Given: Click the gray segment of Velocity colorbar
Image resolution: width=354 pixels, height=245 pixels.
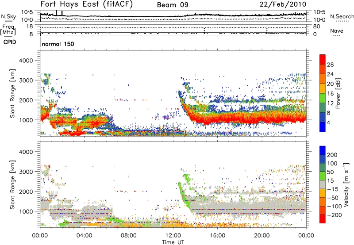Looking at the screenshot, I should tap(323, 184).
